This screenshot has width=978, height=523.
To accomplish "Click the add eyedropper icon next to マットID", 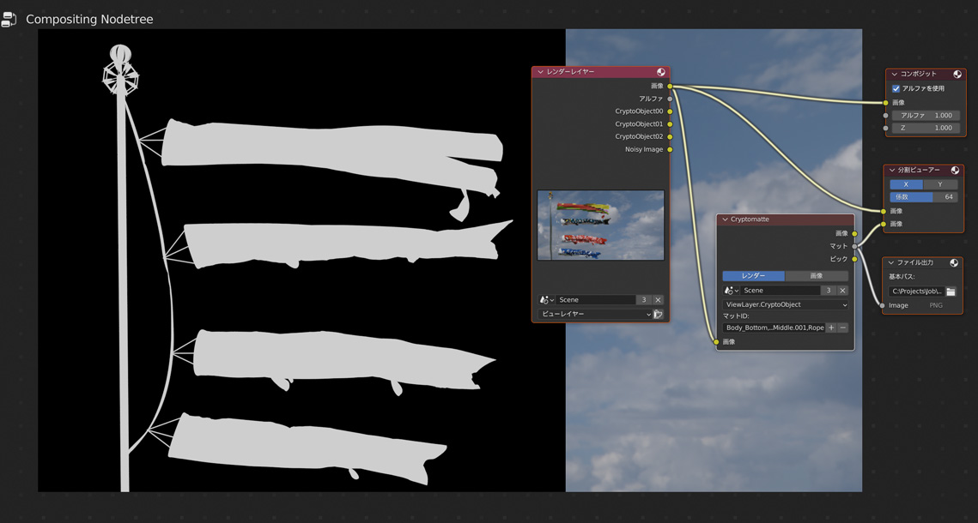I will (831, 328).
